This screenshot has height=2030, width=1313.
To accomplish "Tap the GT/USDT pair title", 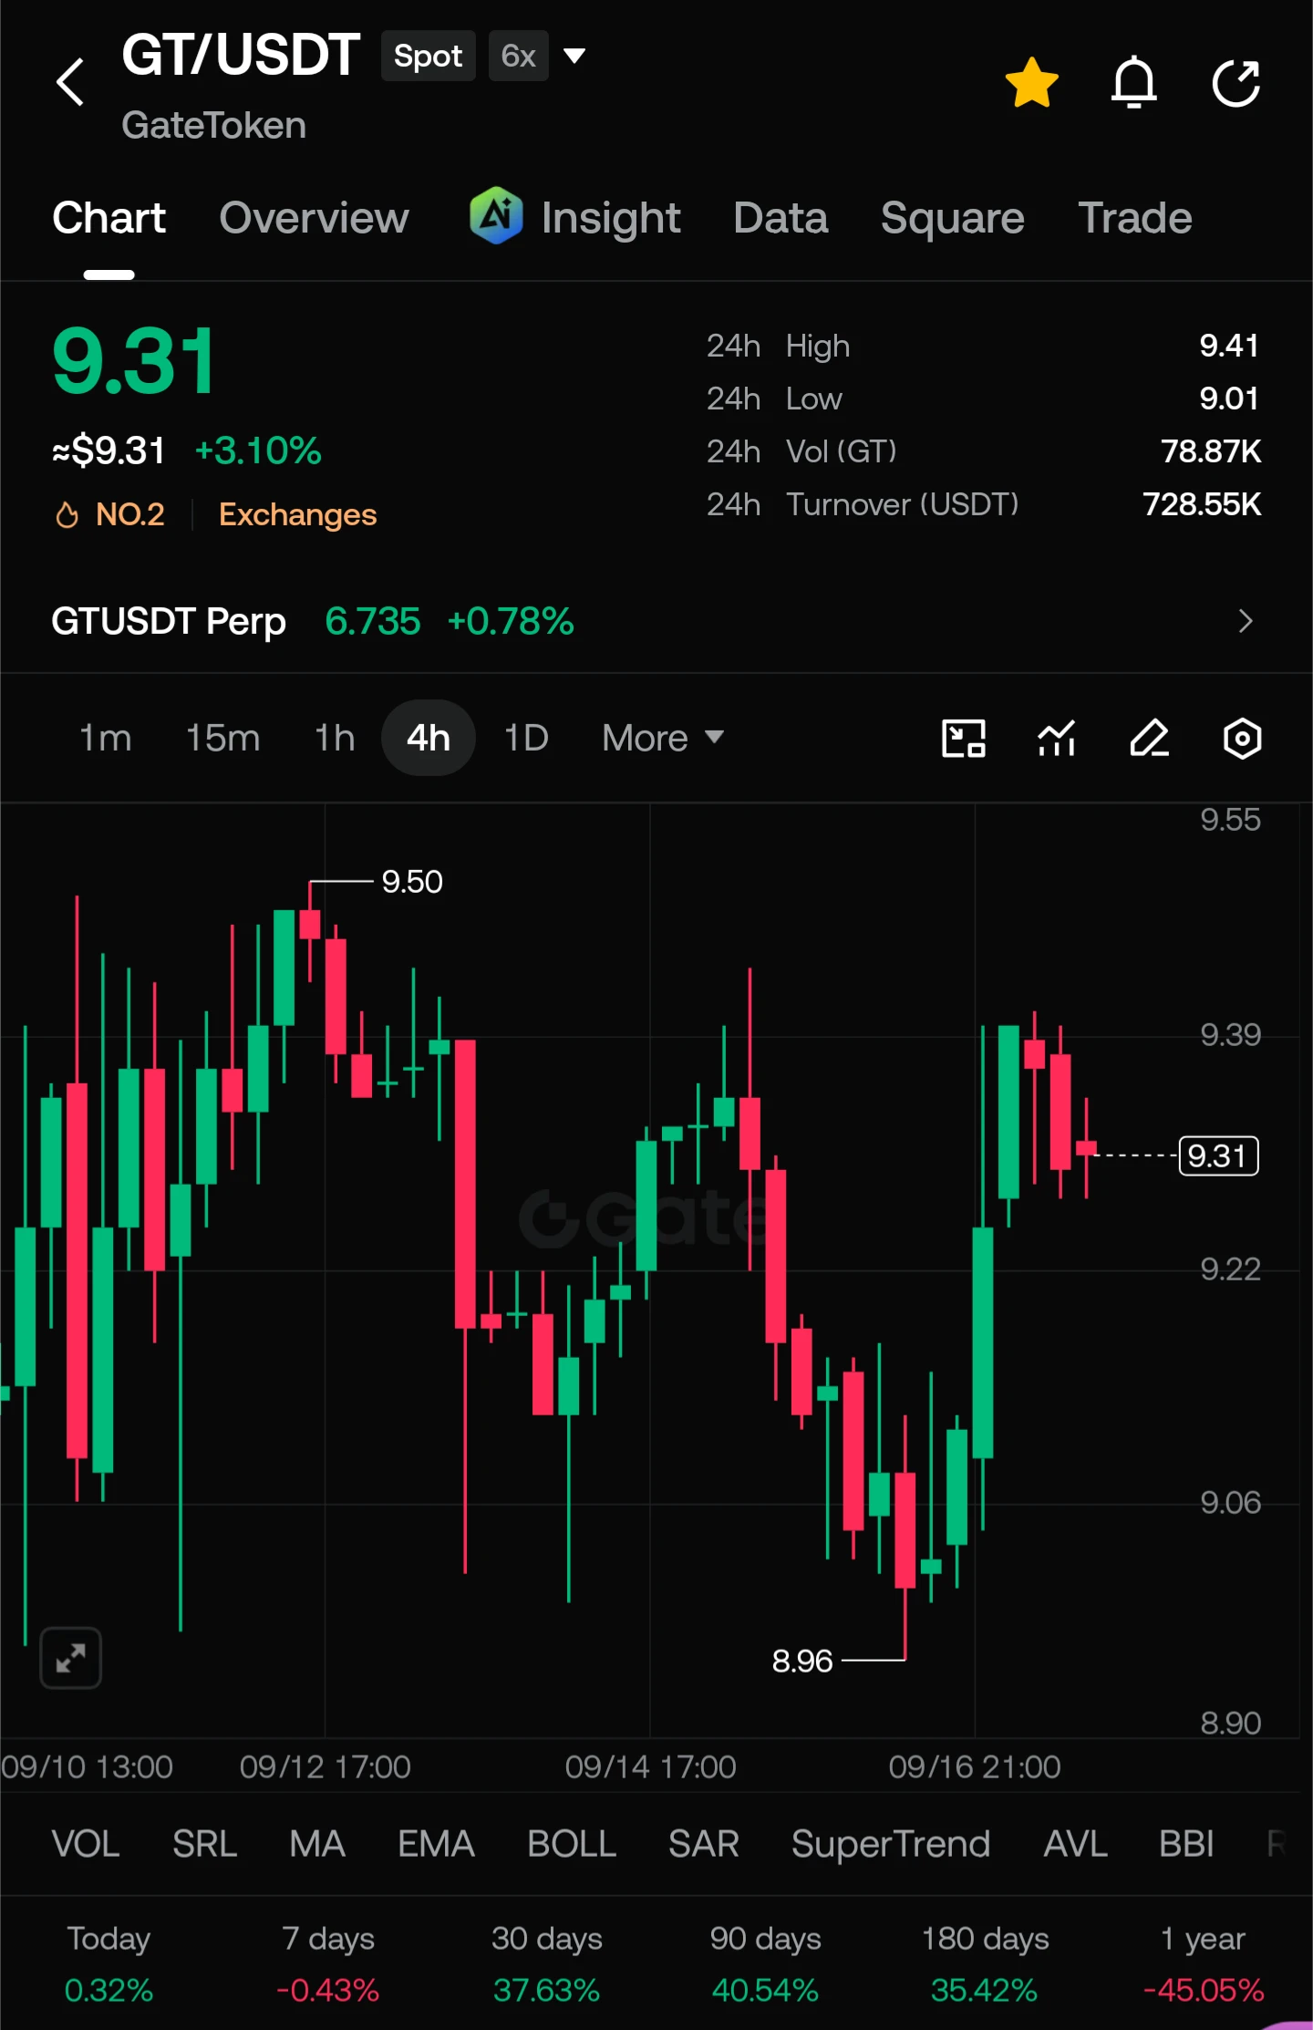I will coord(241,55).
